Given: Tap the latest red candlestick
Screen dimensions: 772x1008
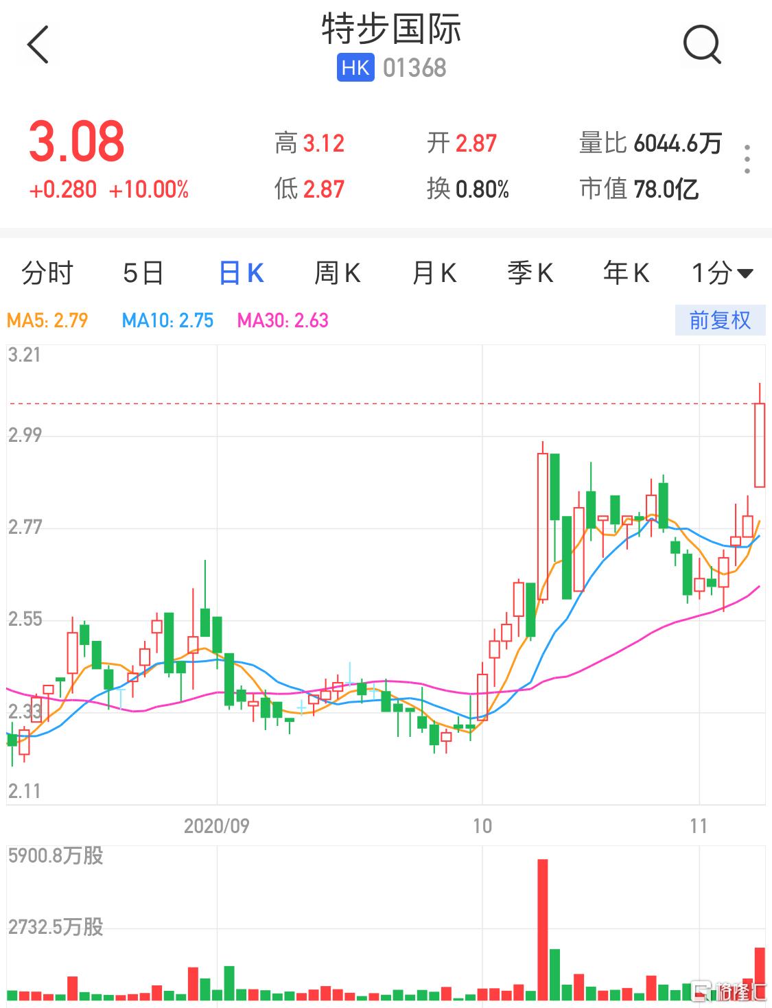Looking at the screenshot, I should point(759,445).
